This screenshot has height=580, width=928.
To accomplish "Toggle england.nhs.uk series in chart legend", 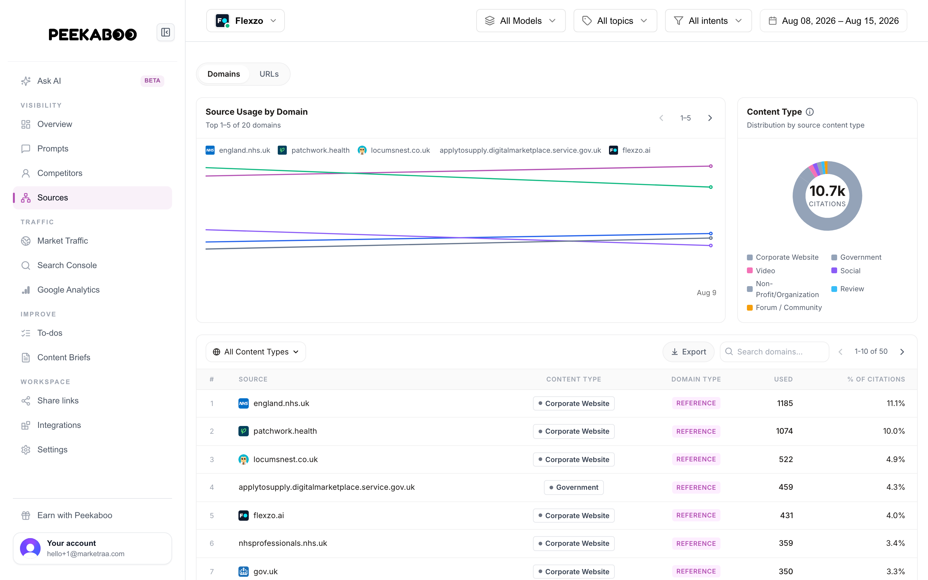I will coord(238,150).
